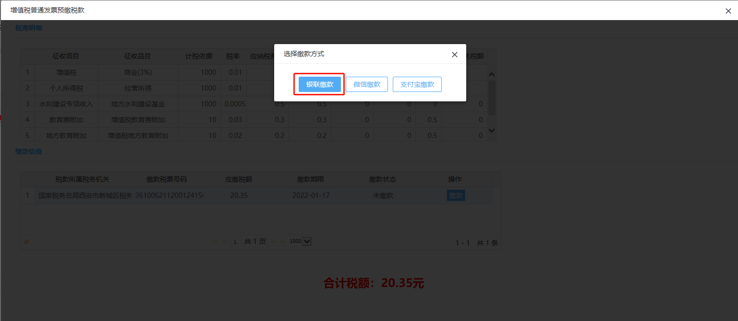Click the 应缴税额 column header
Image resolution: width=738 pixels, height=321 pixels.
239,180
